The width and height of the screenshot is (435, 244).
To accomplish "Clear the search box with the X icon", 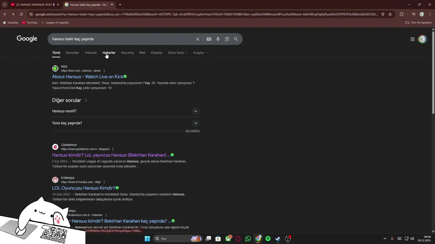I will coord(198,39).
